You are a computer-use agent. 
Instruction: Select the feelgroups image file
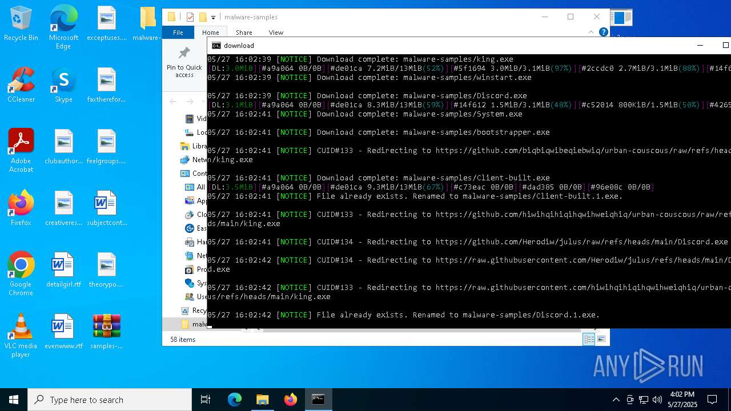(106, 147)
